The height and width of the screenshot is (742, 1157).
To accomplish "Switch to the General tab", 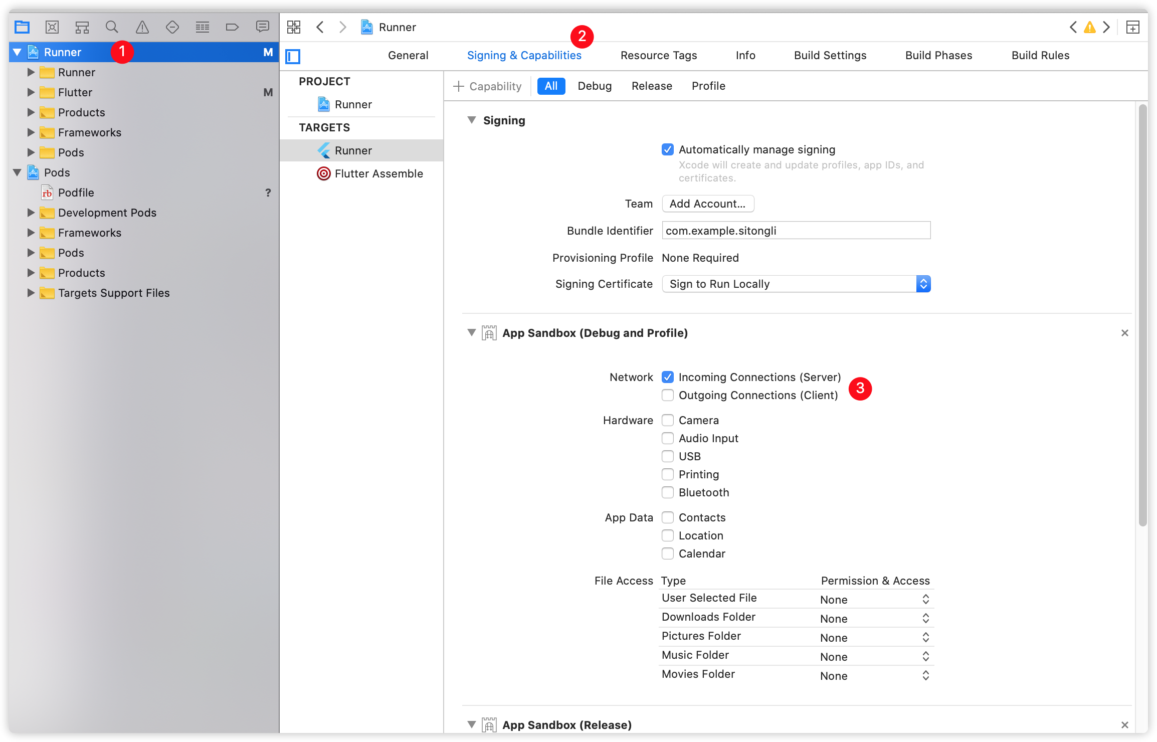I will (x=408, y=56).
